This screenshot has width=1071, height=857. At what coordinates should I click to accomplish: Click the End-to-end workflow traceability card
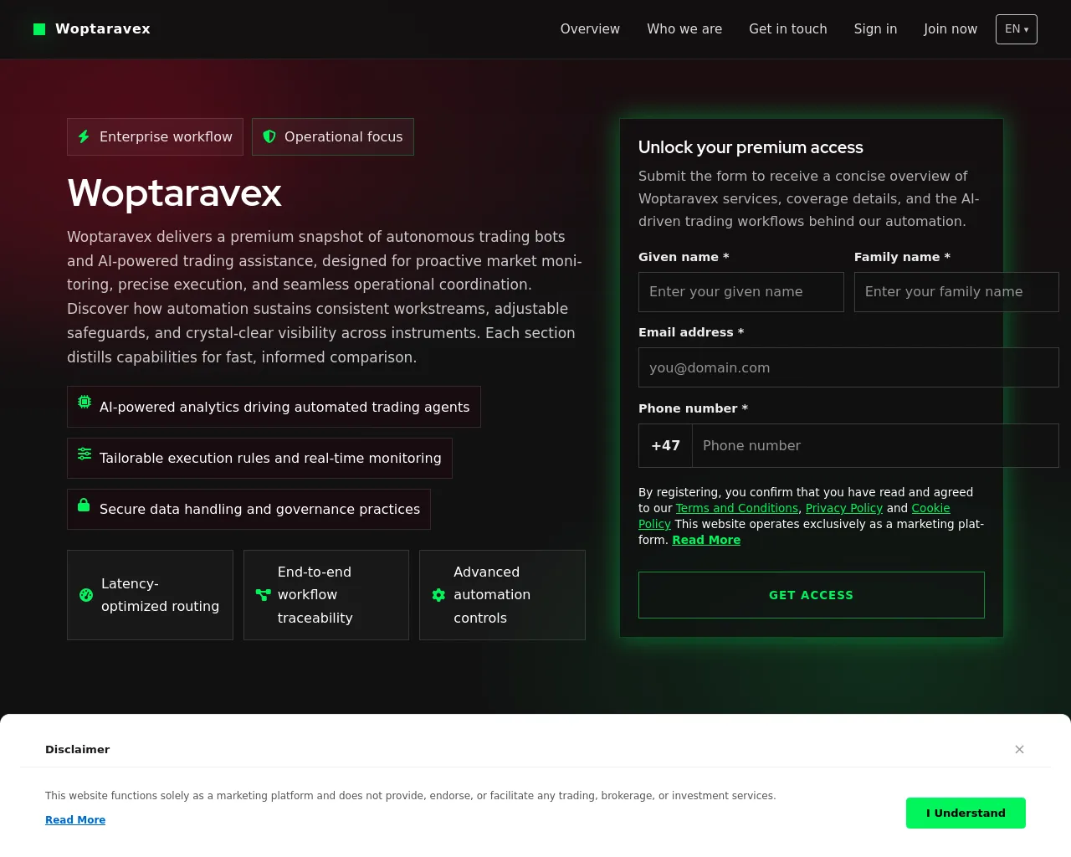coord(326,595)
